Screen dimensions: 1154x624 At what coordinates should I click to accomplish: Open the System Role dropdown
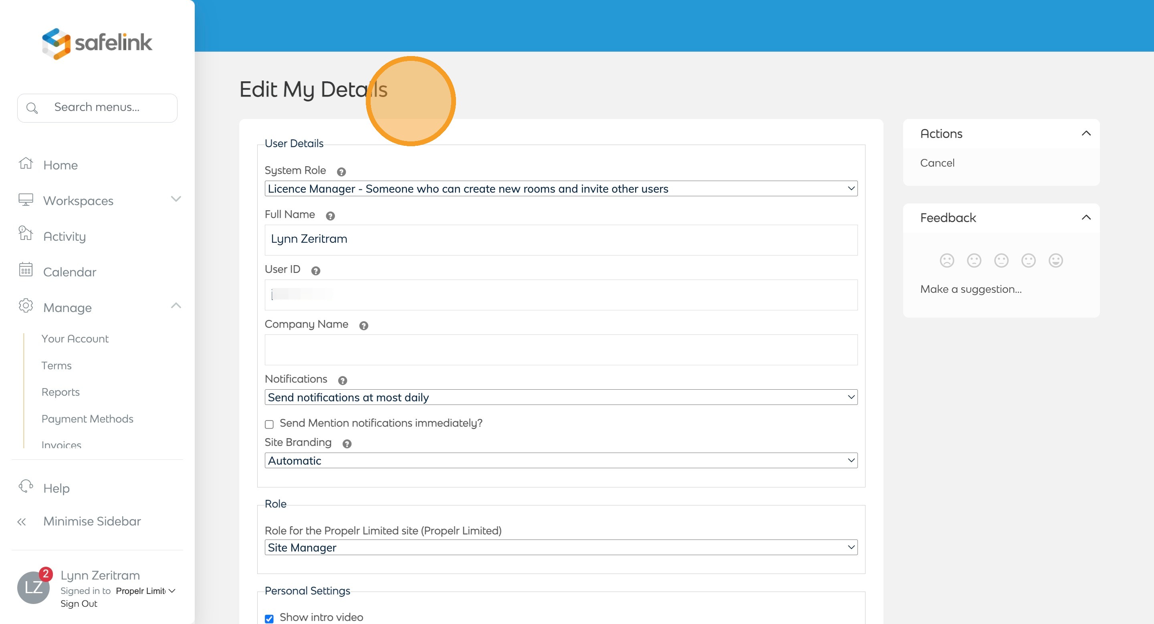point(561,189)
